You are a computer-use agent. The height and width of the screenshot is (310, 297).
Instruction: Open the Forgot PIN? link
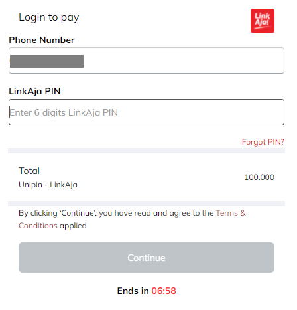(x=263, y=142)
